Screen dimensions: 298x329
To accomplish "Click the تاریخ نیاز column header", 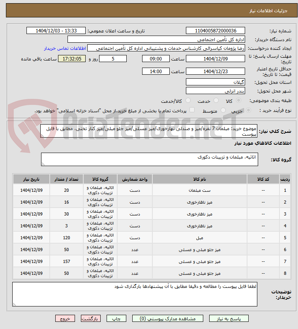I will [x=32, y=179].
